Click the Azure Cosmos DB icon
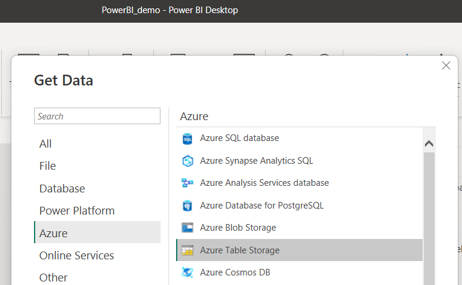The image size is (462, 285). [187, 272]
